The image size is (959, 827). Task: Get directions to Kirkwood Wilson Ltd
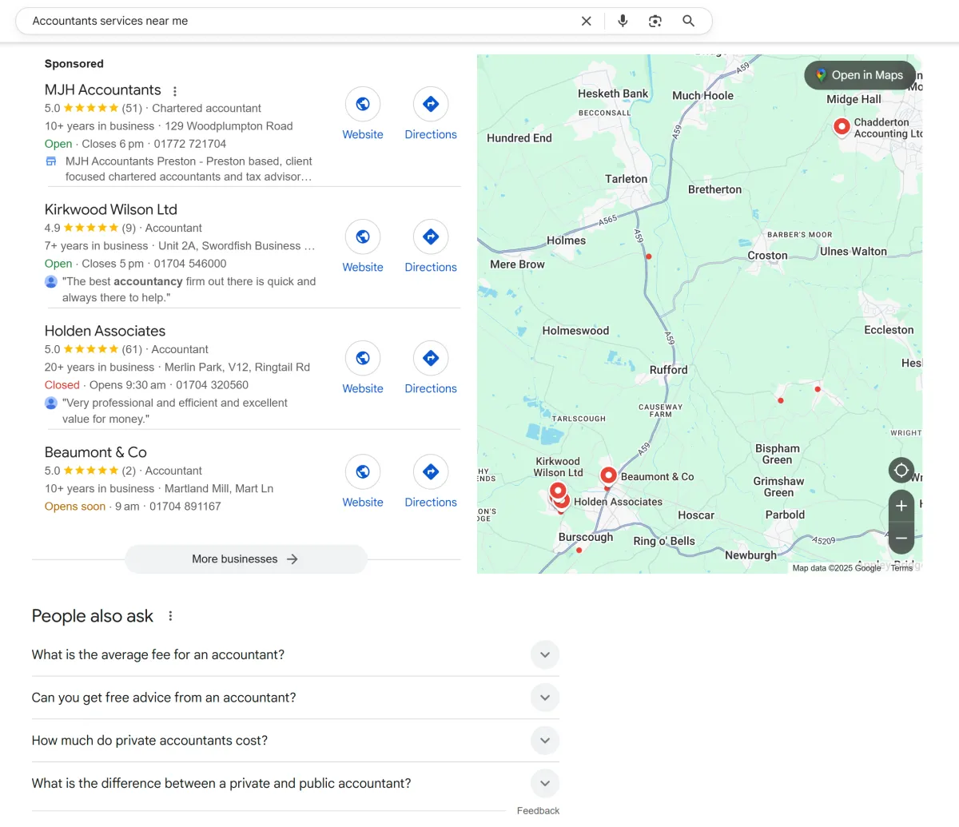(x=431, y=237)
